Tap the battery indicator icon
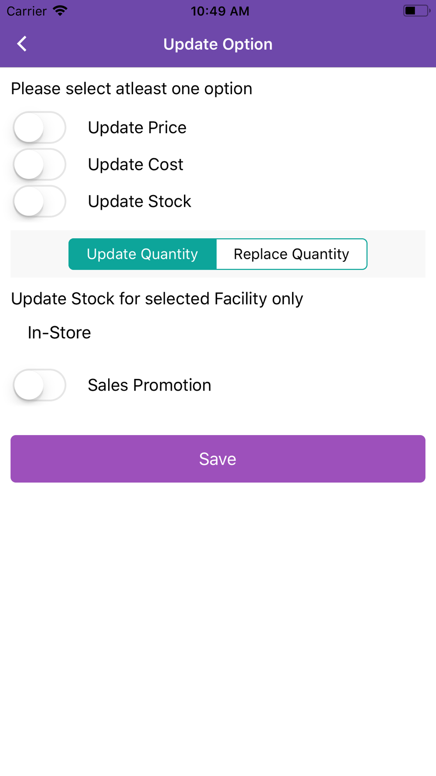436x776 pixels. coord(416,10)
